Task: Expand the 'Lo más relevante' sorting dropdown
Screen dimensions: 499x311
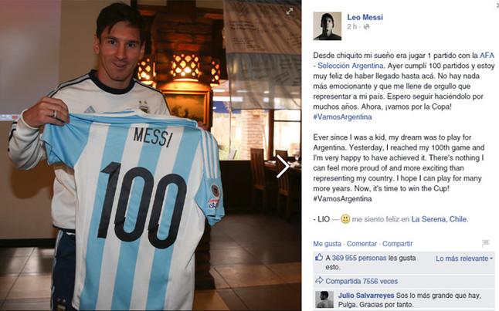Action: pos(464,259)
